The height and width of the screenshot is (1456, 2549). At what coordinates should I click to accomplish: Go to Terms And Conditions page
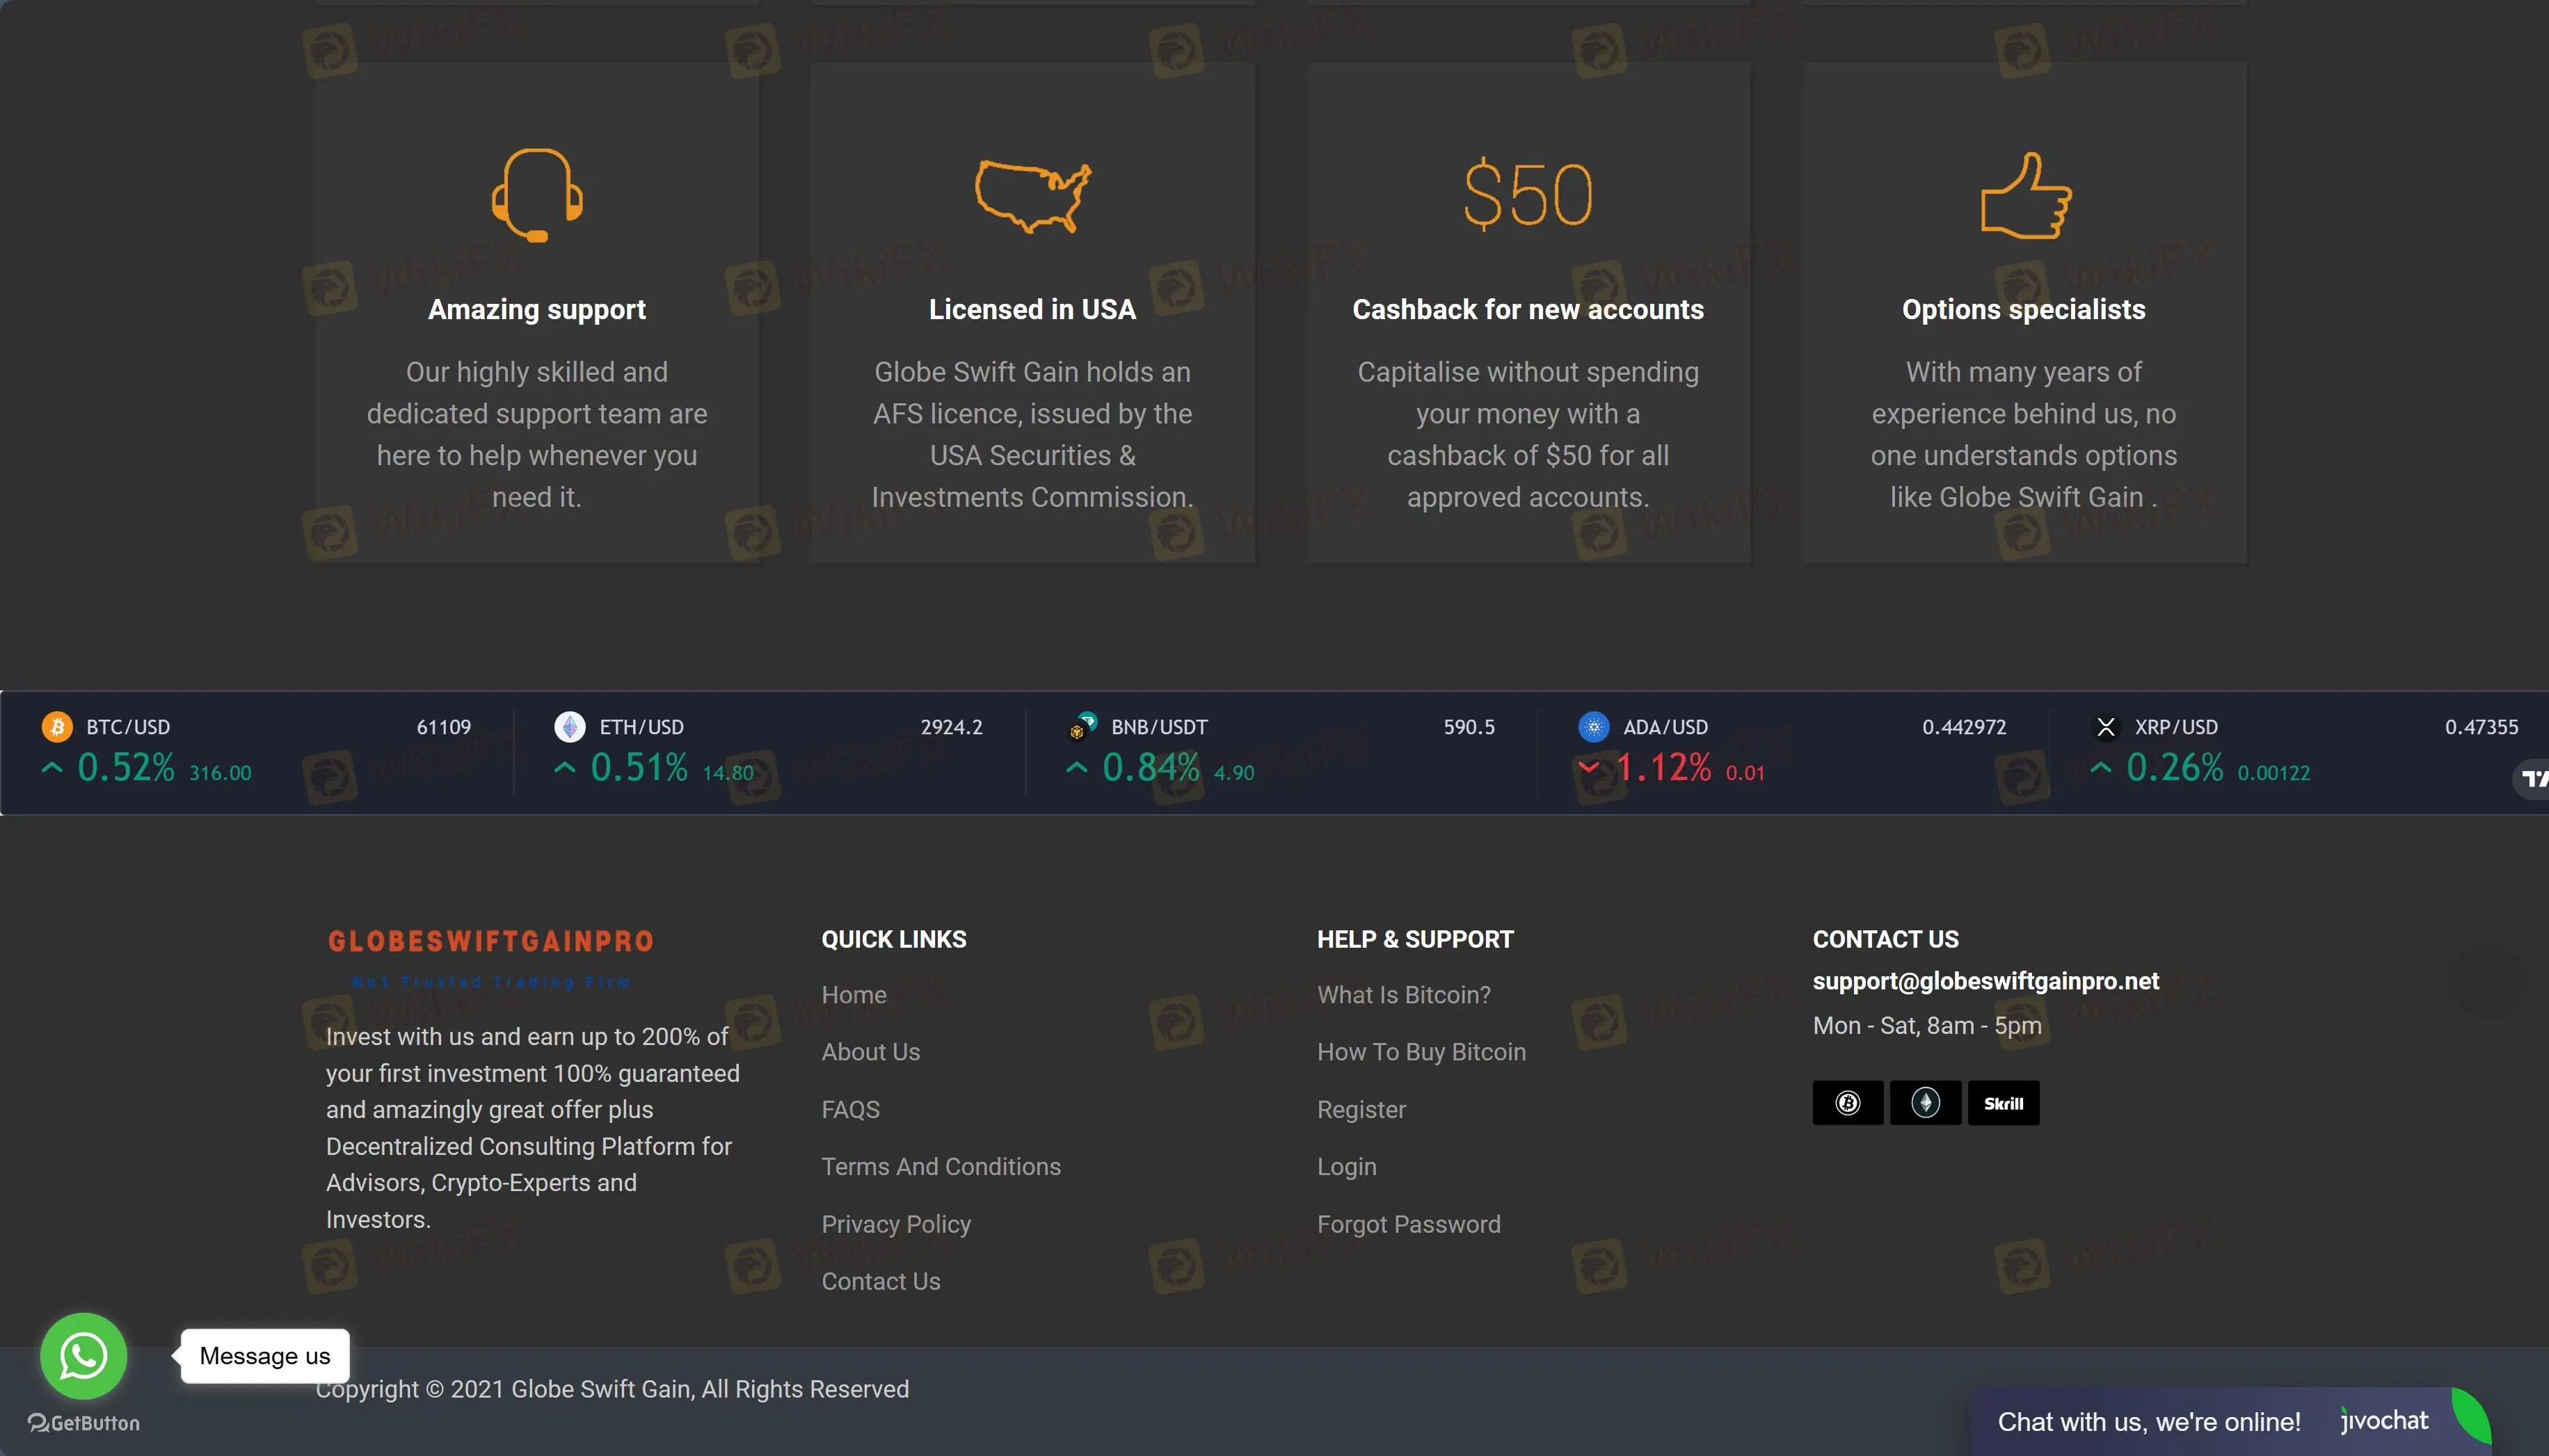point(941,1166)
